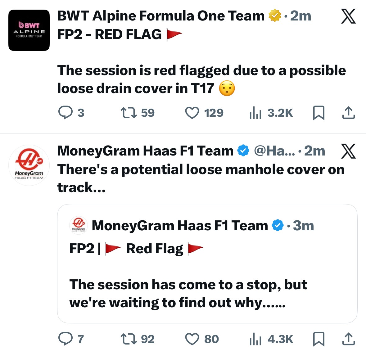The image size is (366, 347).
Task: Reply to the Alpine red flag tweet
Action: point(66,113)
